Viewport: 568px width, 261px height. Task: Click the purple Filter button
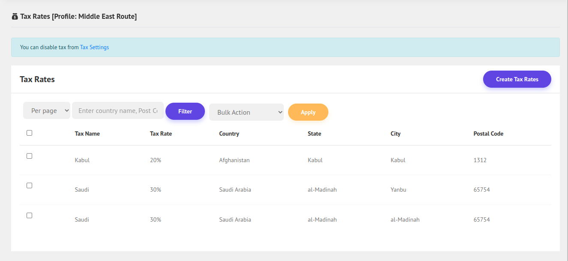pos(185,111)
